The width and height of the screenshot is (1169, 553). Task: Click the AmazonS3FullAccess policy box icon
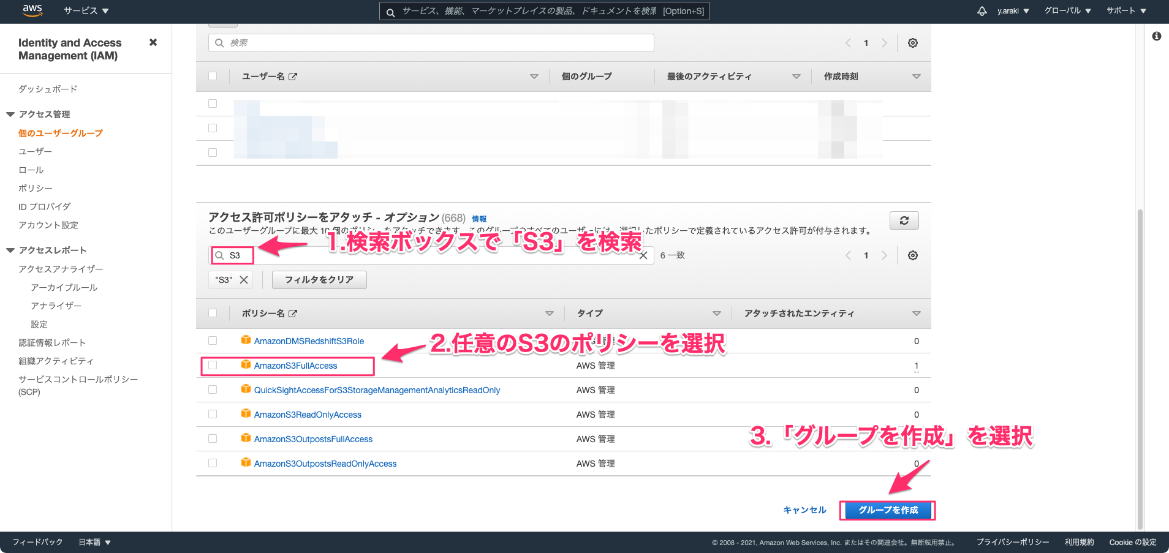click(246, 364)
